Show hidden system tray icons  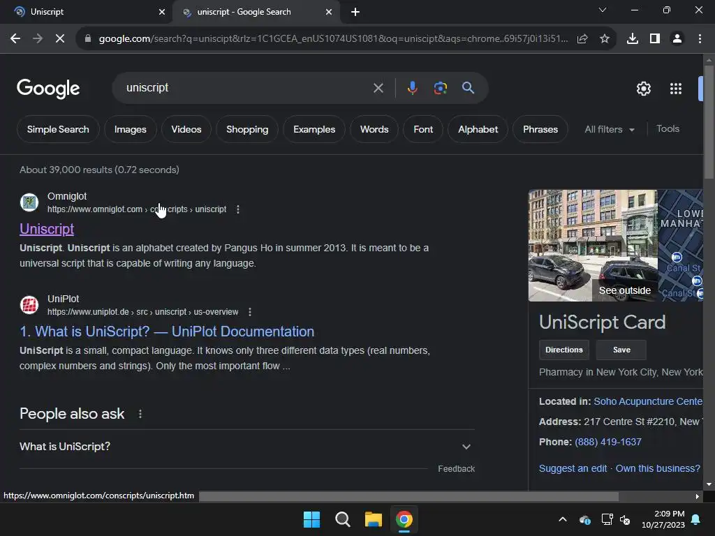[x=563, y=519]
